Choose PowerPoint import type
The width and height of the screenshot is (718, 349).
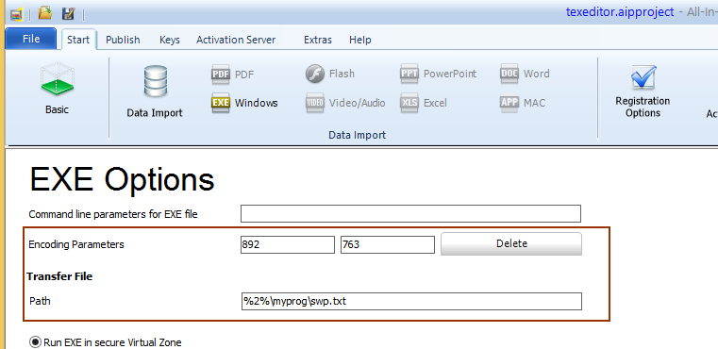pyautogui.click(x=438, y=74)
